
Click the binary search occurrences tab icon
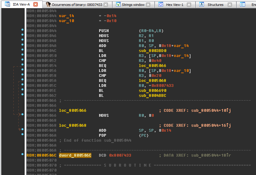(x=48, y=5)
